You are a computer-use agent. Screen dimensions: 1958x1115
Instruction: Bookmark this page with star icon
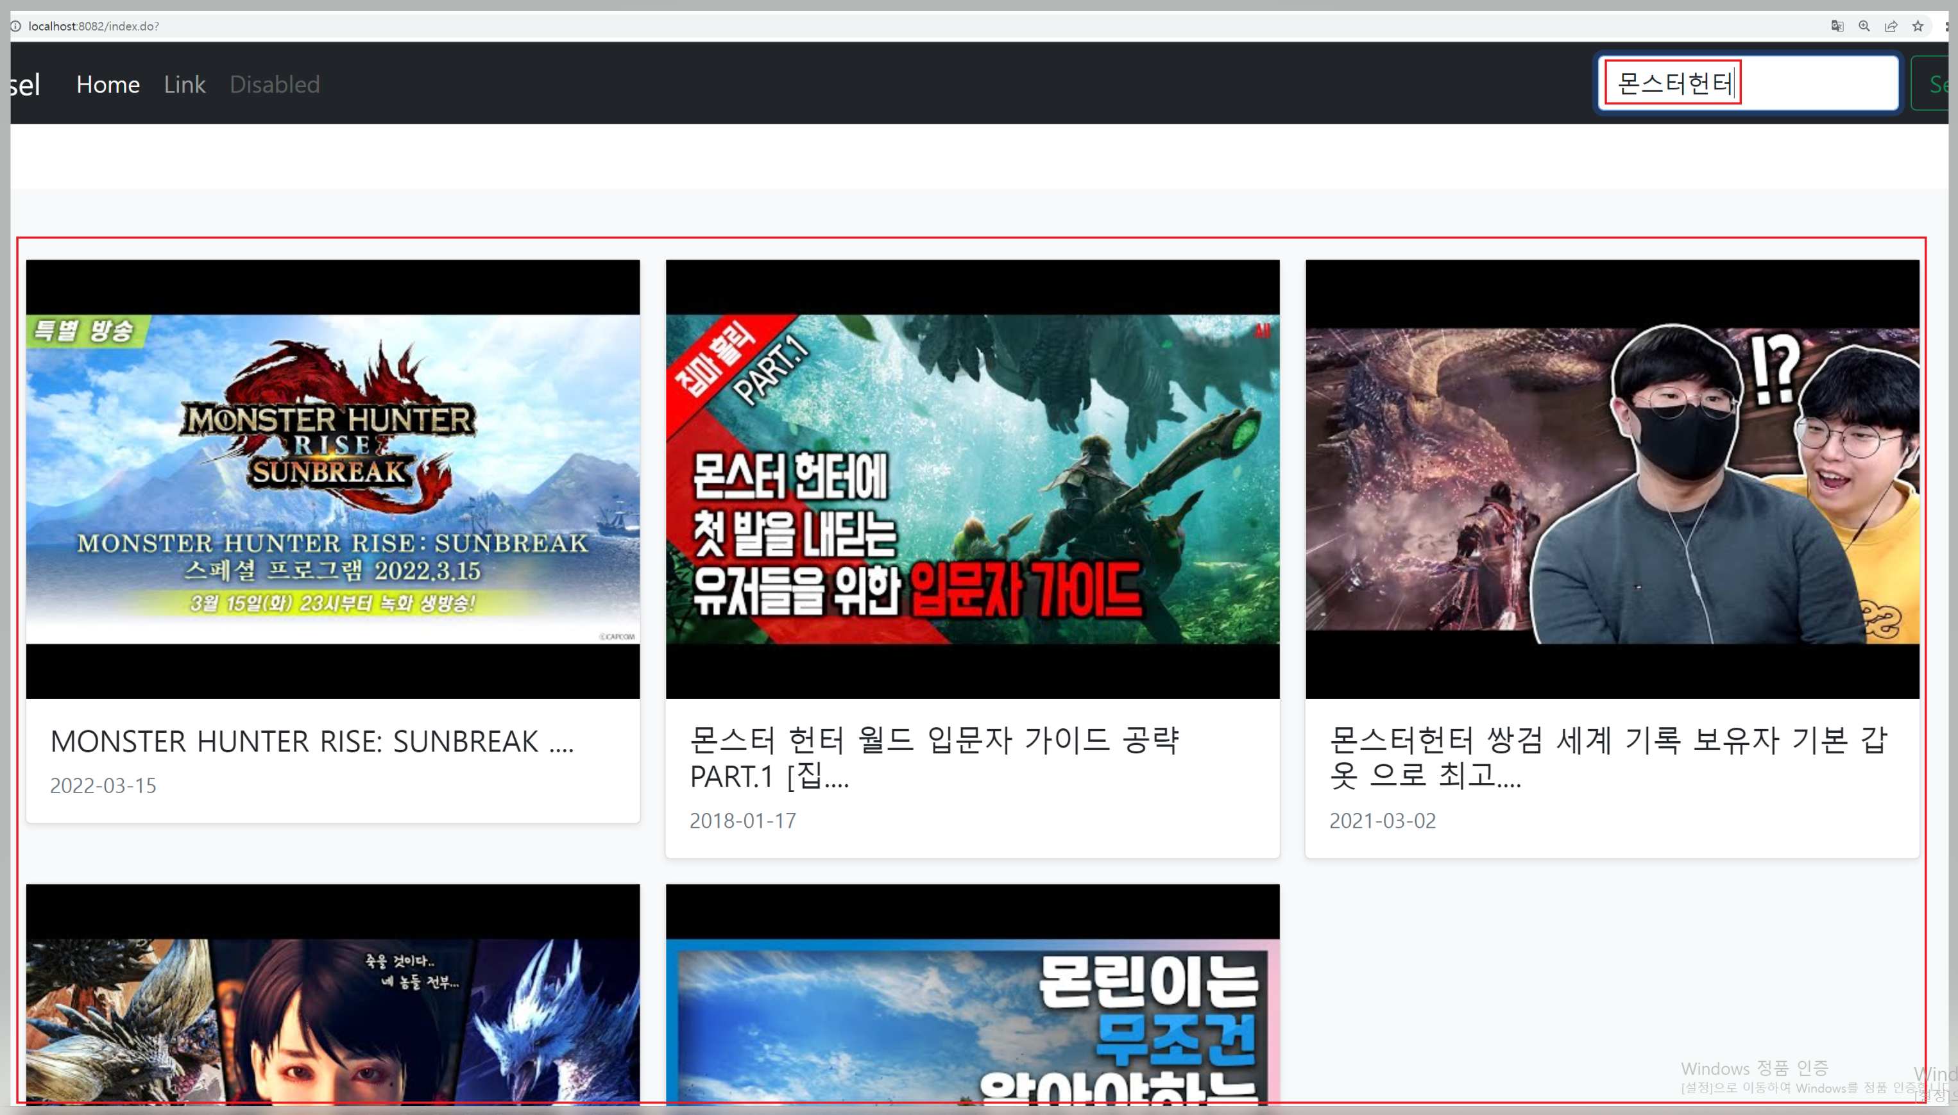1918,26
